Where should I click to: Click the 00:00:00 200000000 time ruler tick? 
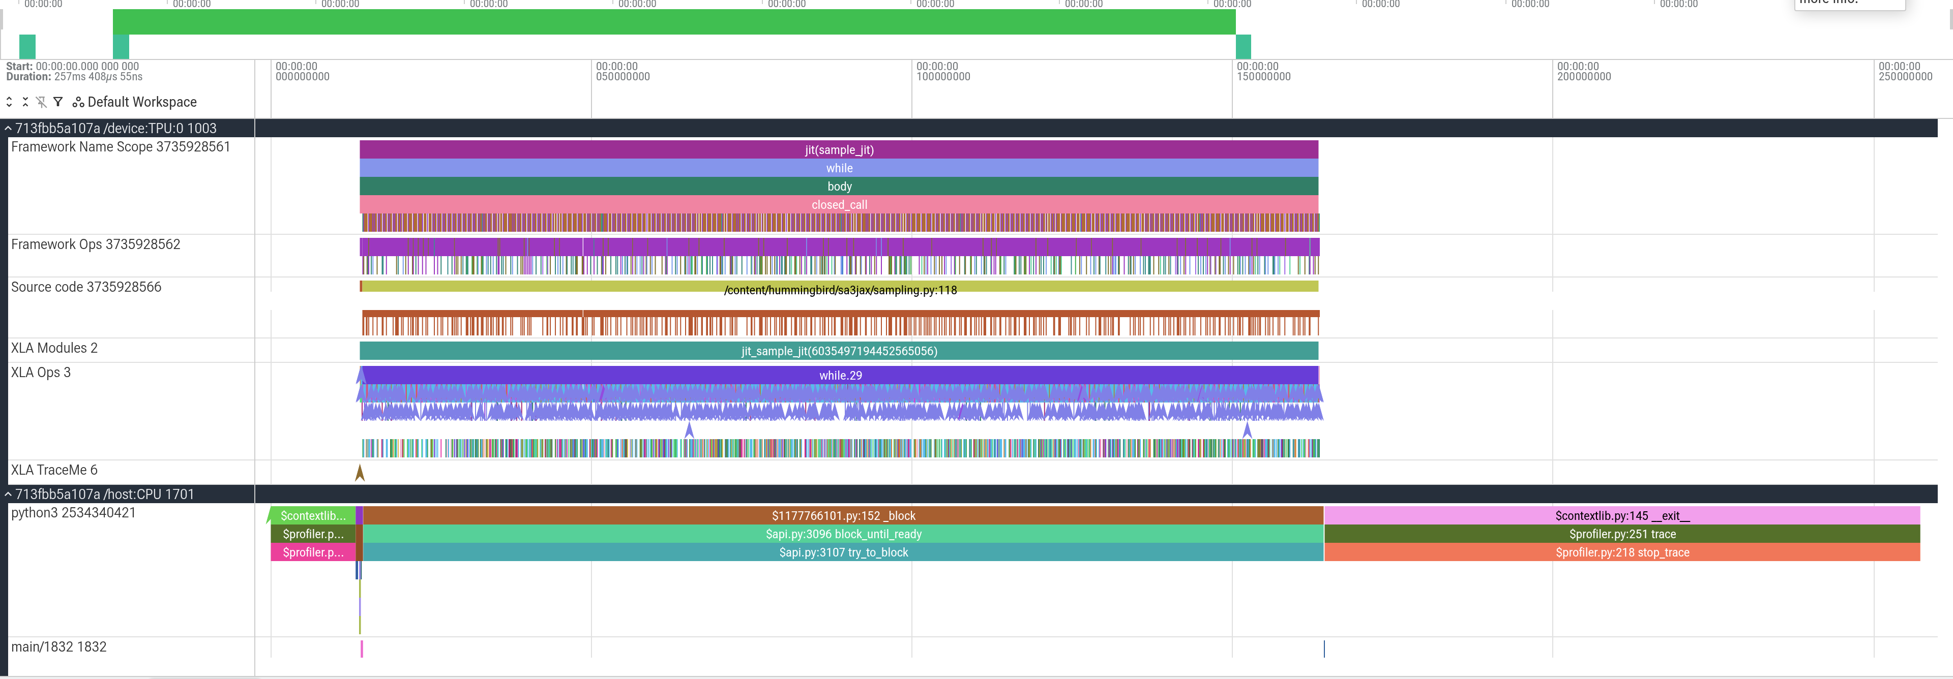[x=1584, y=71]
